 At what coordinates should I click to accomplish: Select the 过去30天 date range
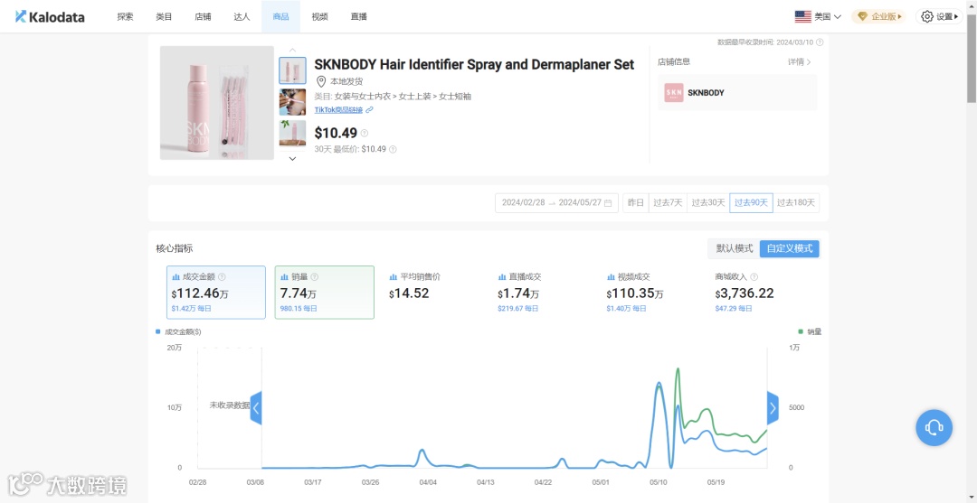[x=707, y=202]
